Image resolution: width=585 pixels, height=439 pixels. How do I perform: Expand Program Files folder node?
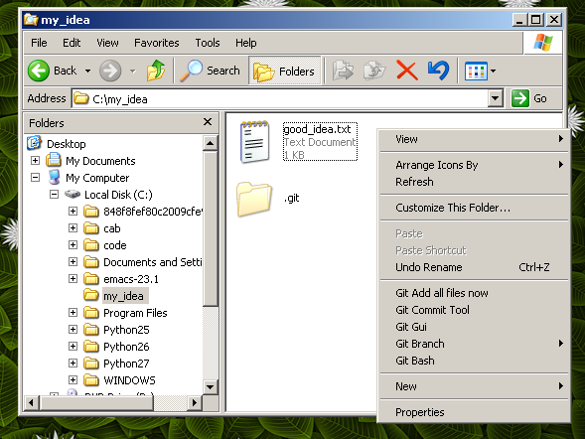73,313
